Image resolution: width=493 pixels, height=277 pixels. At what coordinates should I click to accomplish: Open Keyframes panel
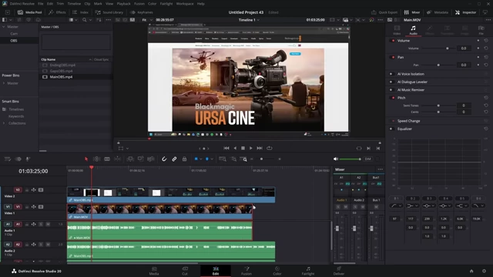[x=142, y=12]
